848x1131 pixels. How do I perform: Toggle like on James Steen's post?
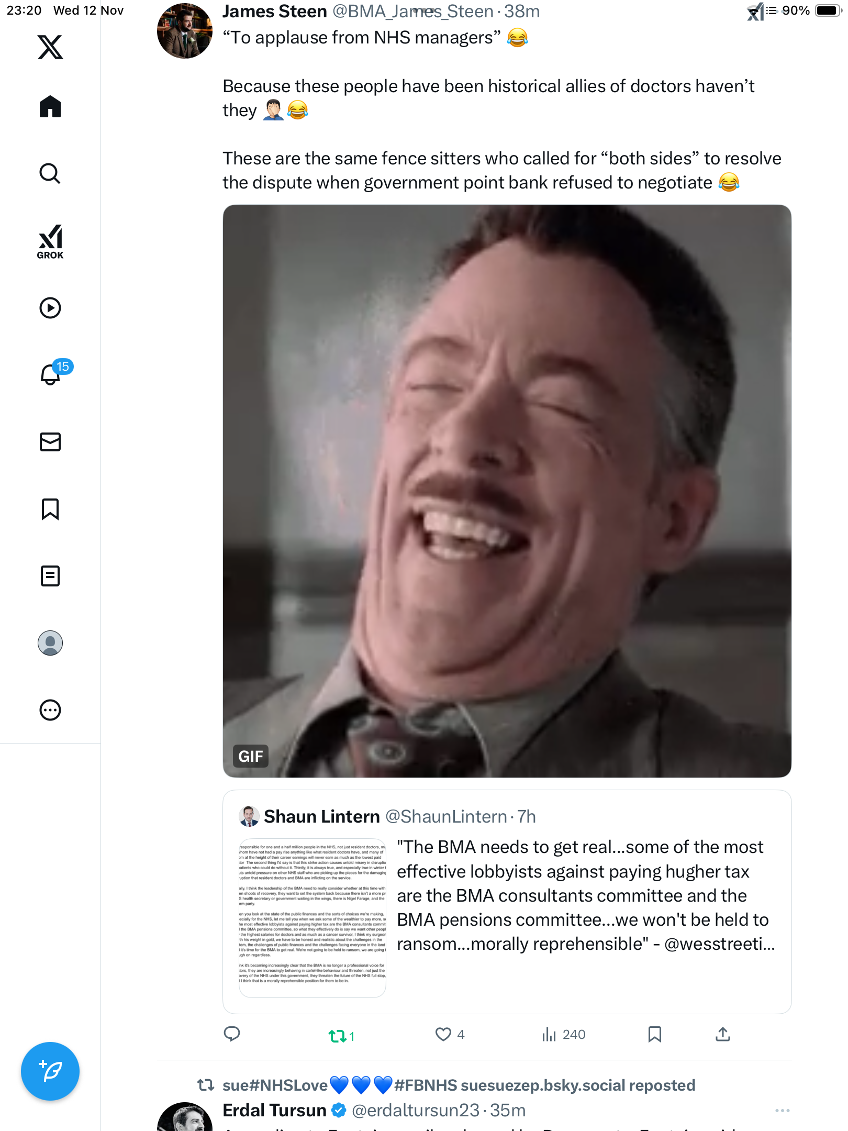(443, 1034)
